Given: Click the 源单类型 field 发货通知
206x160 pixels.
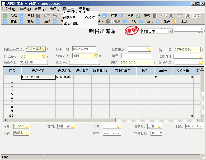Looking at the screenshot, I should 34,62.
